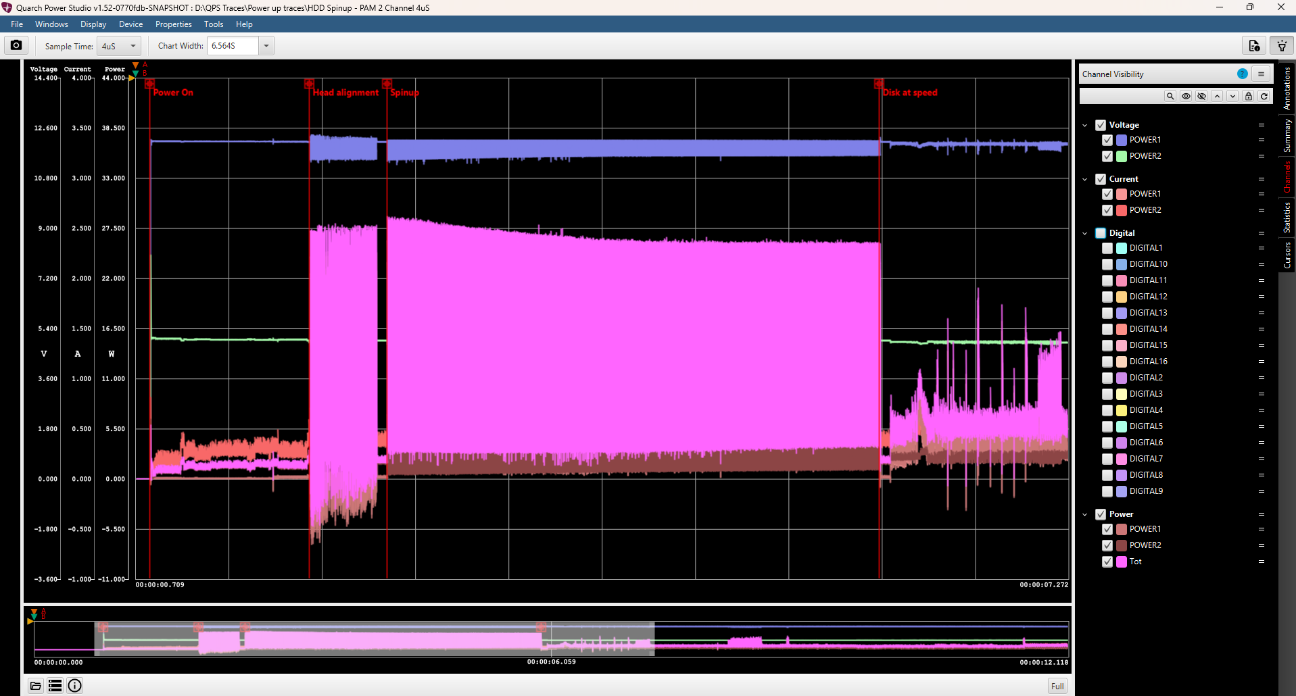Open the Display menu
The width and height of the screenshot is (1296, 696).
pyautogui.click(x=93, y=24)
